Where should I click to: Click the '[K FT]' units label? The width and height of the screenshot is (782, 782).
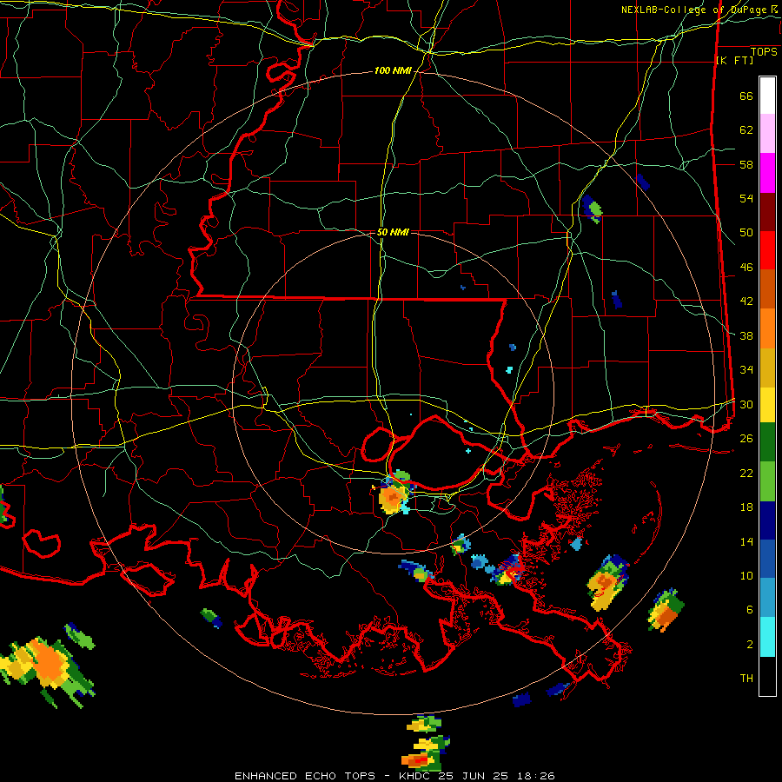coord(735,60)
